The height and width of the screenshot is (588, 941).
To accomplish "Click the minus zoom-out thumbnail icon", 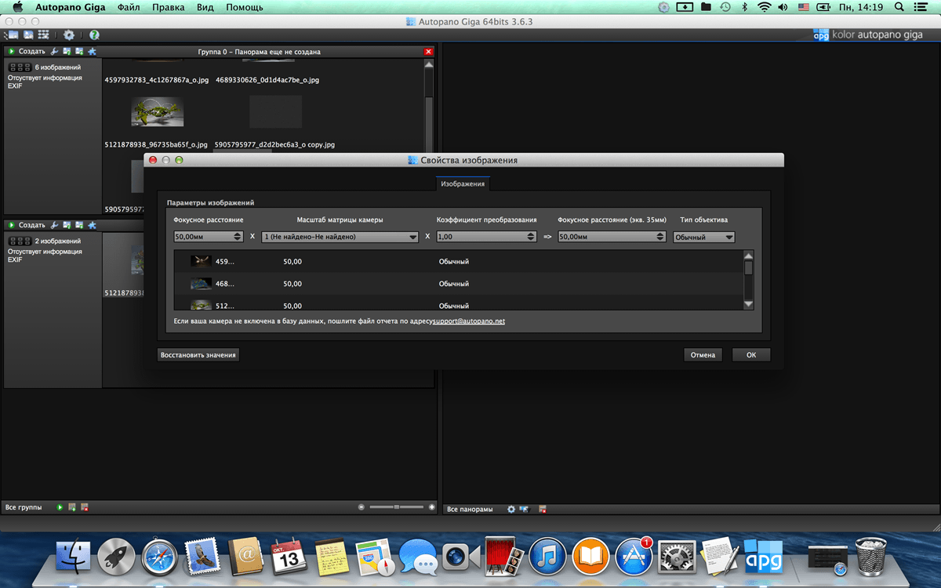I will [362, 507].
